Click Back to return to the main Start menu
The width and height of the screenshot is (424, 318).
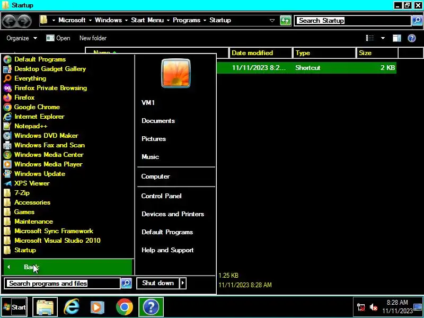[68, 267]
